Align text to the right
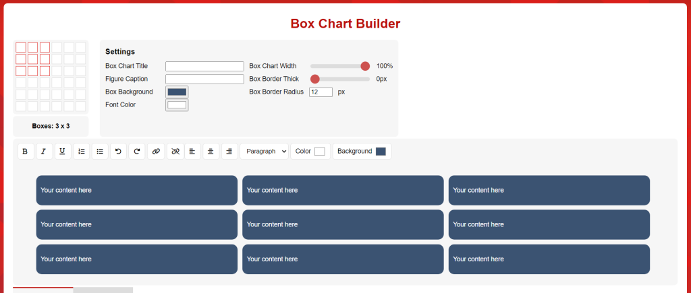 coord(229,152)
